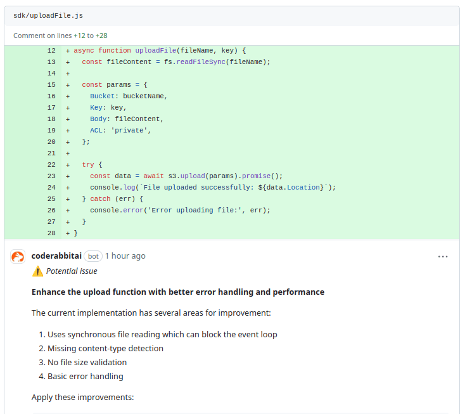472x414 pixels.
Task: Click the "1 hour ago" timestamp
Action: [x=125, y=256]
